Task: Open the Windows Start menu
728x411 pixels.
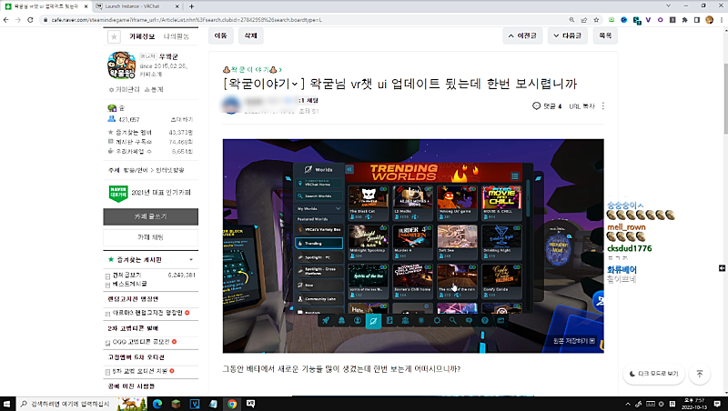Action: tap(7, 404)
